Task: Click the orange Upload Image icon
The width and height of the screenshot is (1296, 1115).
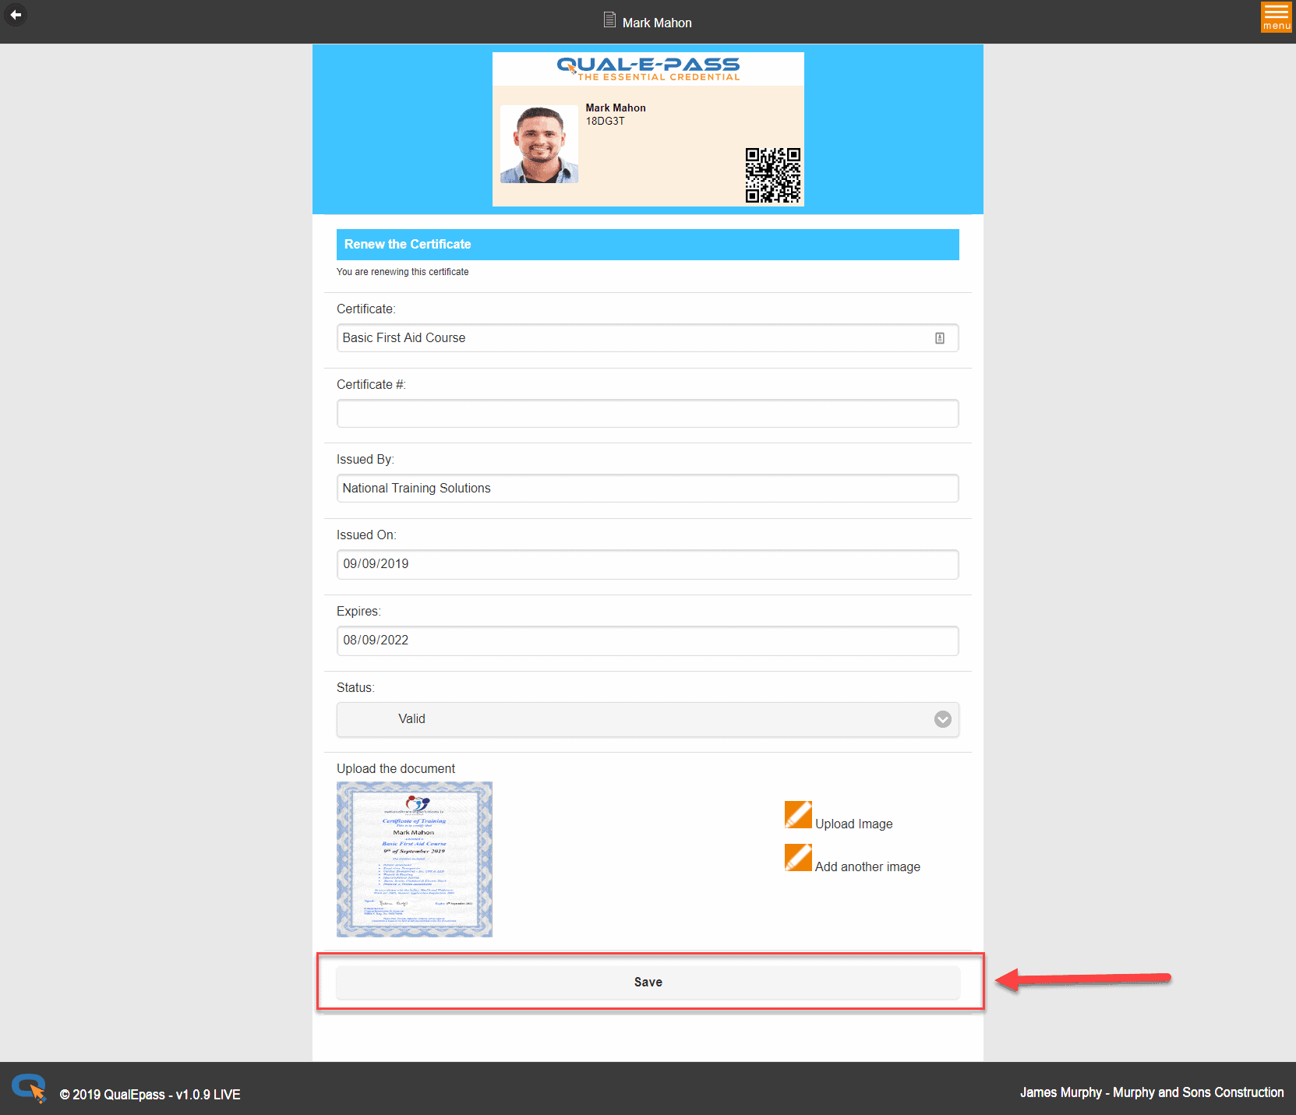Action: tap(798, 815)
